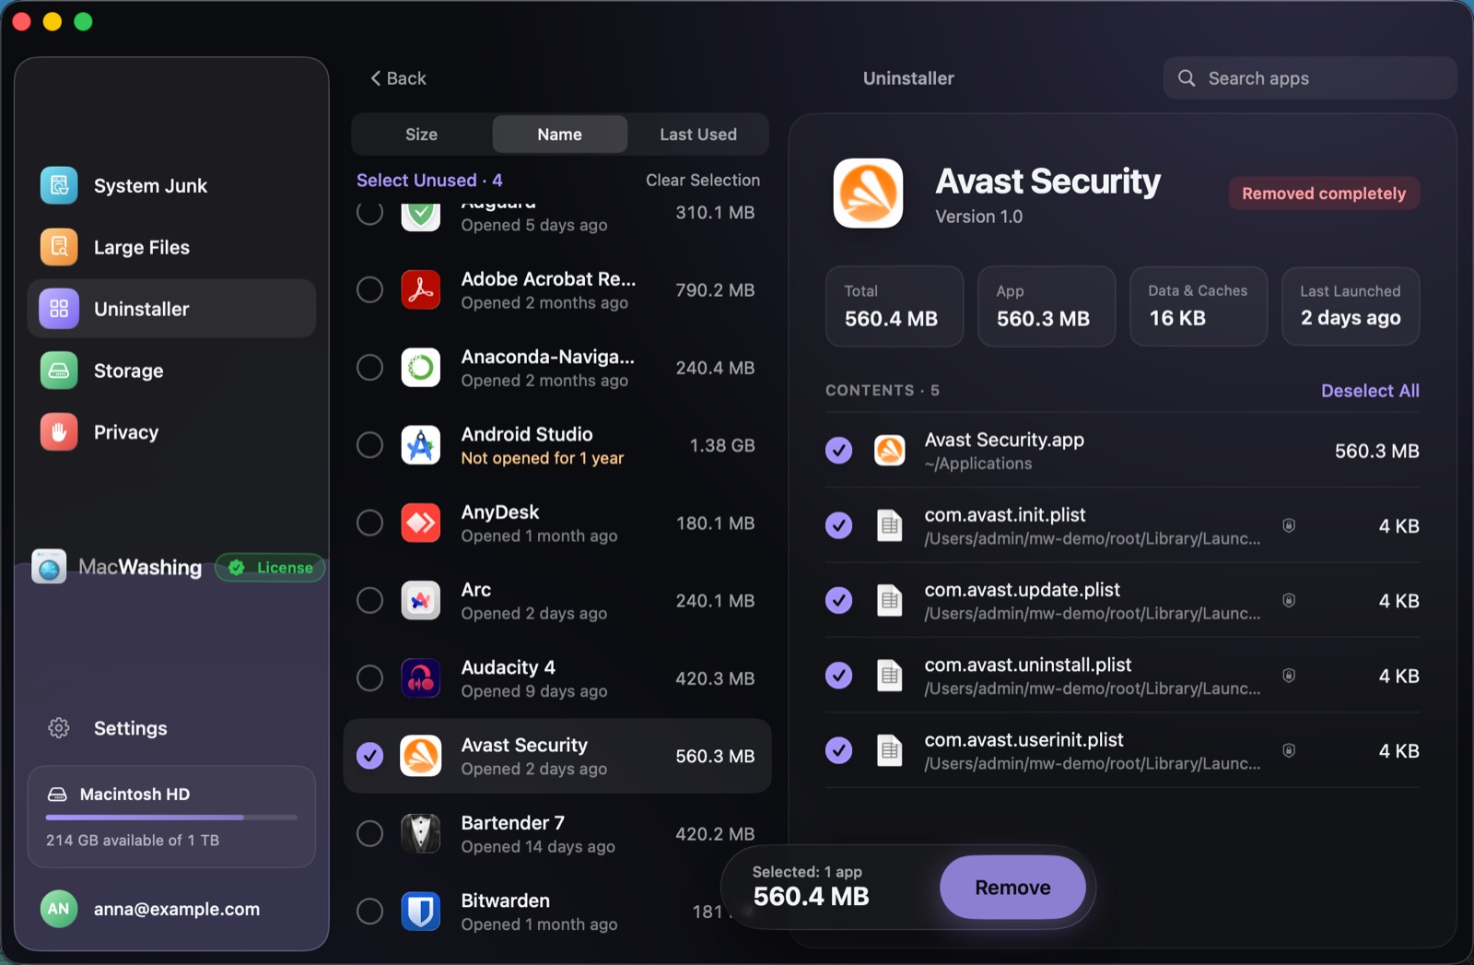Click the lock icon beside com.avast.userinit.plist
The height and width of the screenshot is (965, 1474).
tap(1289, 750)
